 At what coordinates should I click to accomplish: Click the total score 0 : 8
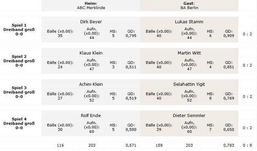click(x=247, y=145)
